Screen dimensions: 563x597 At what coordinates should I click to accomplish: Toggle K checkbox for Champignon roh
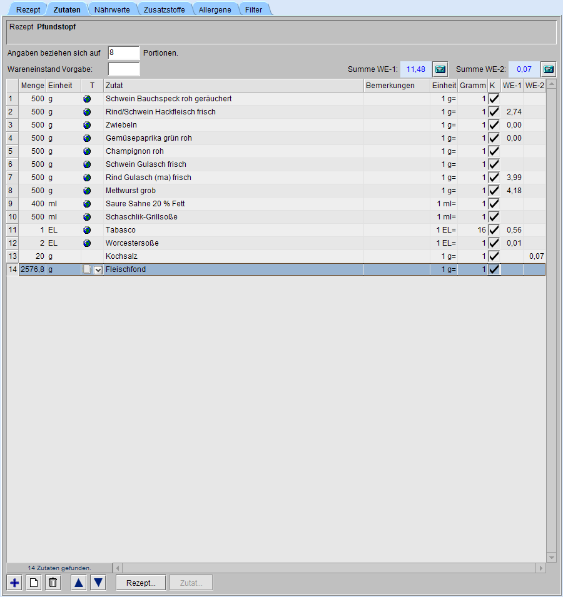(494, 151)
